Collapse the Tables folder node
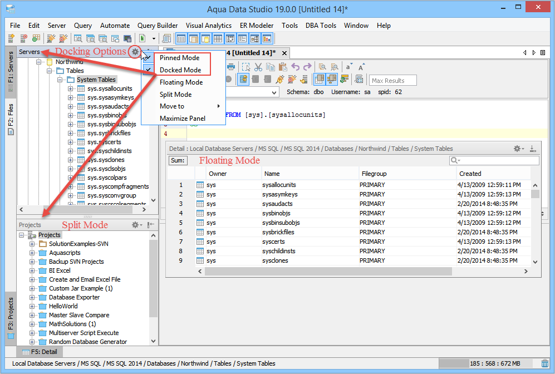The height and width of the screenshot is (374, 555). (x=49, y=71)
